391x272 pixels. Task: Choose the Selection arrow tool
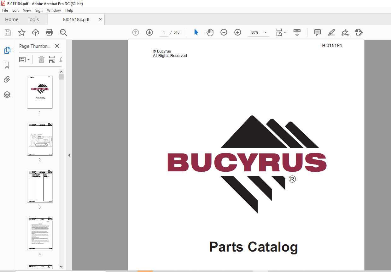pos(196,32)
